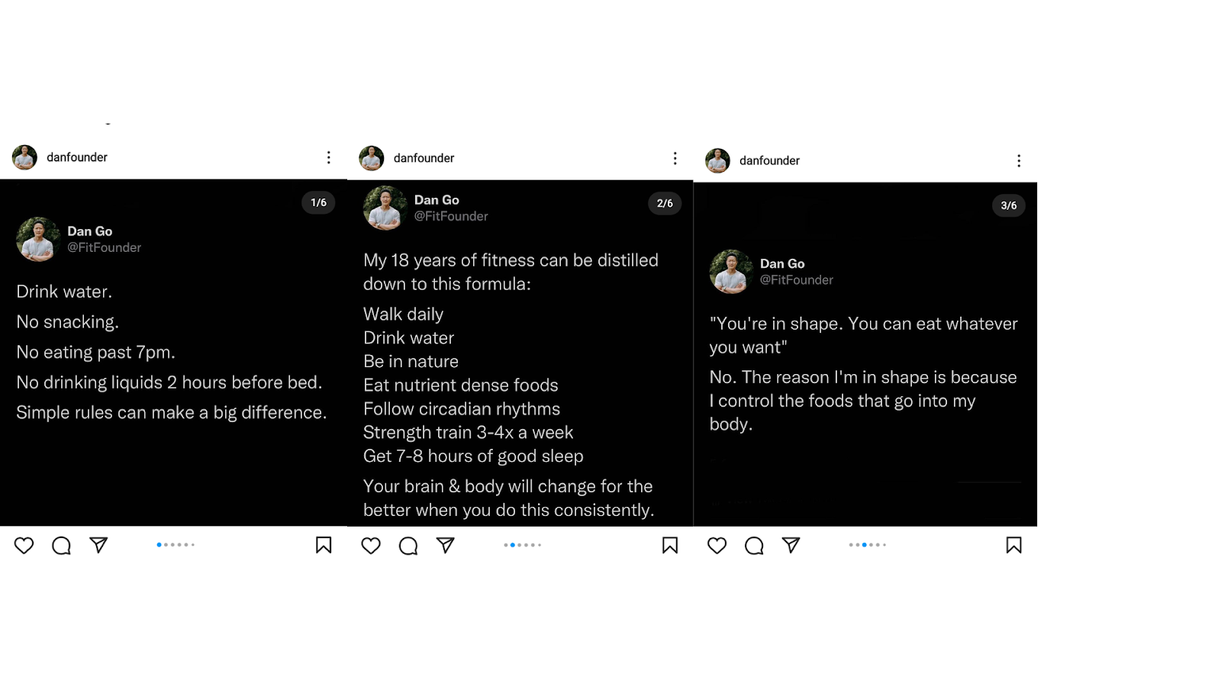
Task: Like the '18 years of fitness' post
Action: point(371,546)
